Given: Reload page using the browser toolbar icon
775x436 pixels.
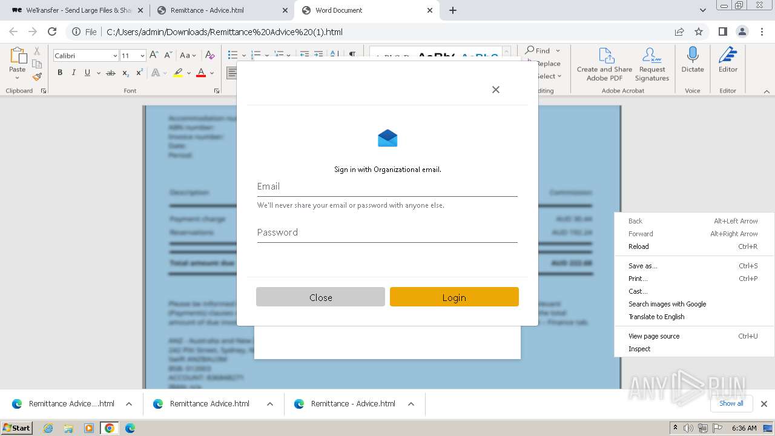Looking at the screenshot, I should coord(52,32).
